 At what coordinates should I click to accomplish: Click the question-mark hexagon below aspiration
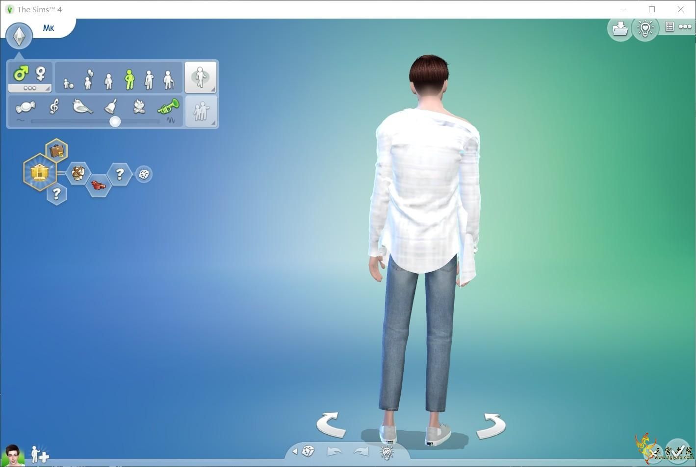[x=56, y=194]
